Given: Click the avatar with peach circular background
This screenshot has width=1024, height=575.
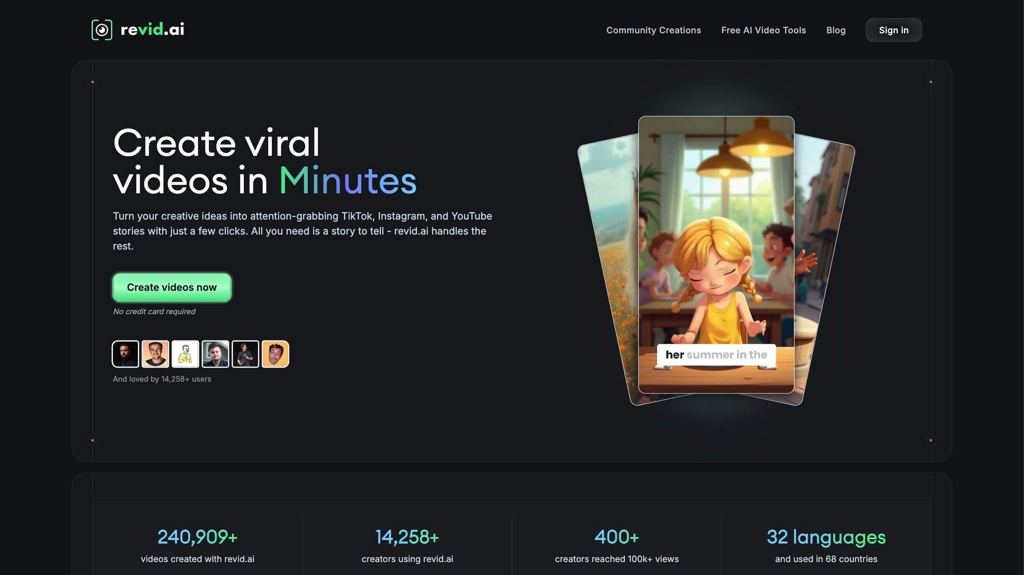Looking at the screenshot, I should tap(155, 354).
